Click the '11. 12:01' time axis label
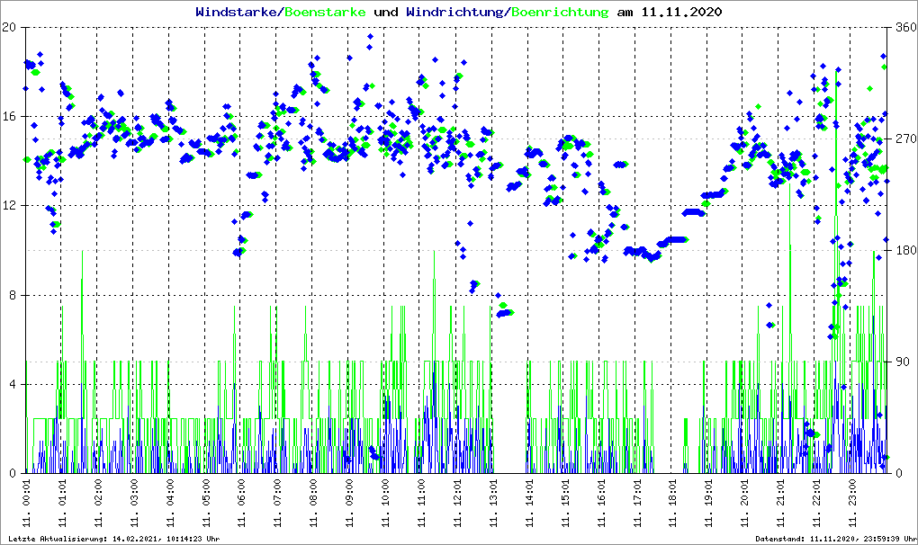918x545 pixels. tap(458, 505)
